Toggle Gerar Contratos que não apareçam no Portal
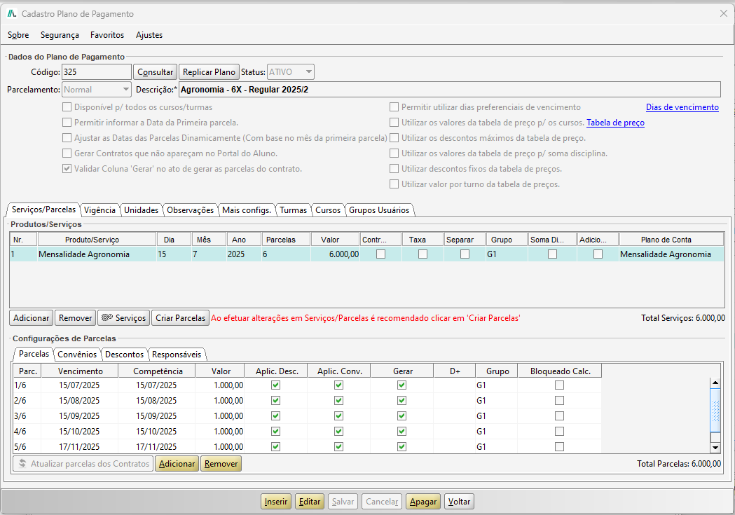 [x=67, y=153]
